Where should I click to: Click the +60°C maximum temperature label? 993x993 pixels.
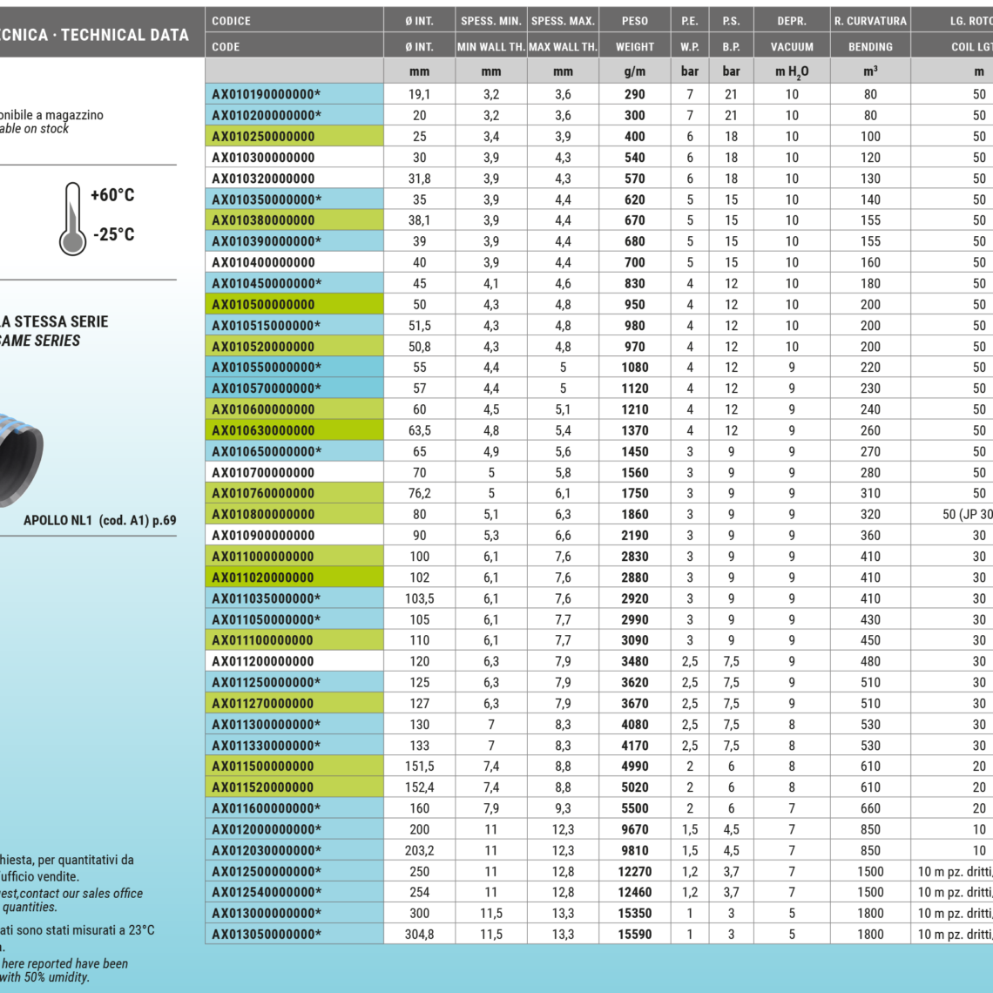point(112,195)
